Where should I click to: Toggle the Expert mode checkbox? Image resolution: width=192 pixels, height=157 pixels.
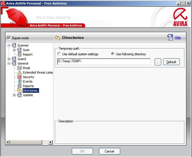9,38
